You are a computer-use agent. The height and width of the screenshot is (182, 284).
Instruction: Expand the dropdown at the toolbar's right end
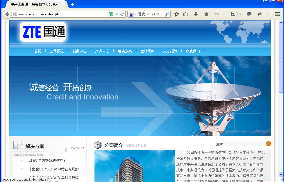[x=267, y=14]
